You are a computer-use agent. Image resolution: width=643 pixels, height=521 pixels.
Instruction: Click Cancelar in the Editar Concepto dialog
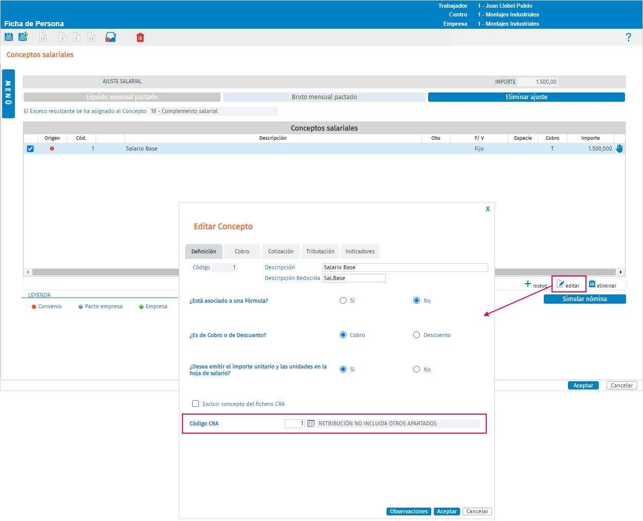[477, 511]
